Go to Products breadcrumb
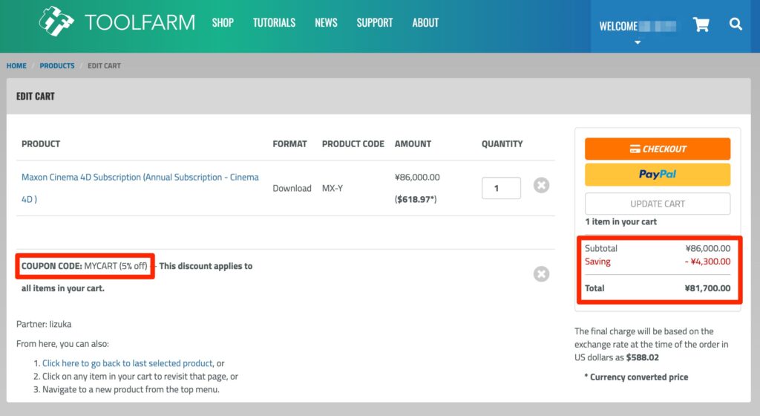Viewport: 760px width, 416px height. point(57,65)
